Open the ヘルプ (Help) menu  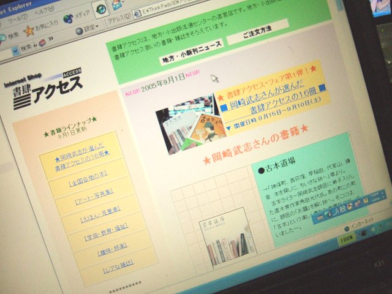point(43,12)
